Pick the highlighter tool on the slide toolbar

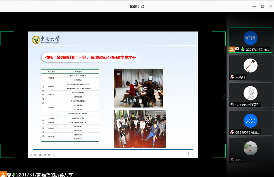click(40, 155)
